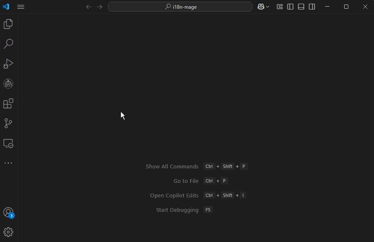Open the Manage settings gear
The height and width of the screenshot is (242, 374).
click(8, 232)
